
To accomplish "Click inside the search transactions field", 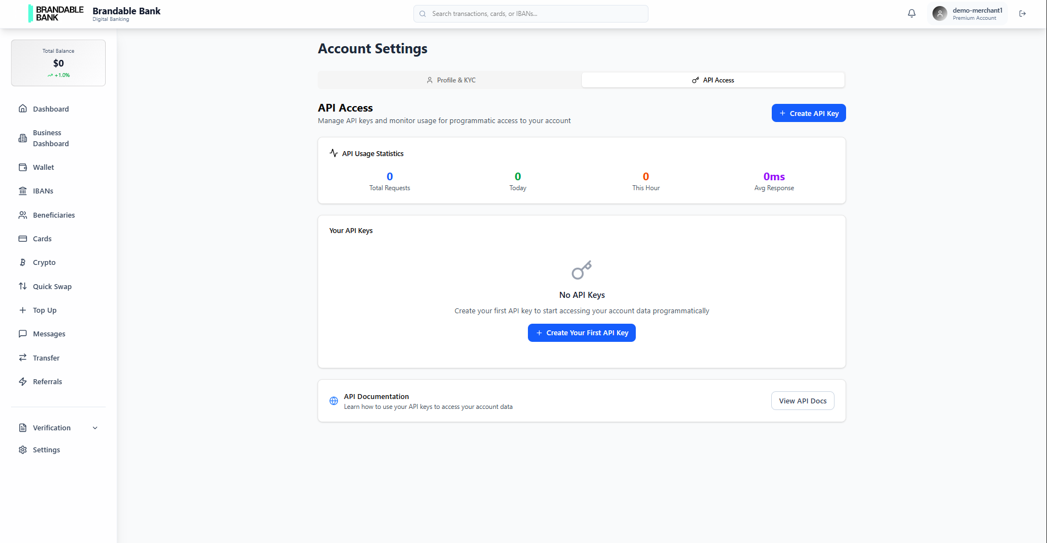I will coord(530,13).
